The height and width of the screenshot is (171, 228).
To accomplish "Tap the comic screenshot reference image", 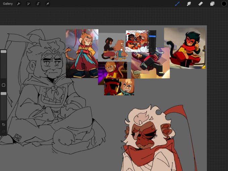I will [x=141, y=41].
